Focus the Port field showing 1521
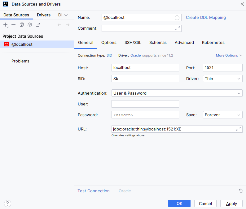 (x=223, y=68)
